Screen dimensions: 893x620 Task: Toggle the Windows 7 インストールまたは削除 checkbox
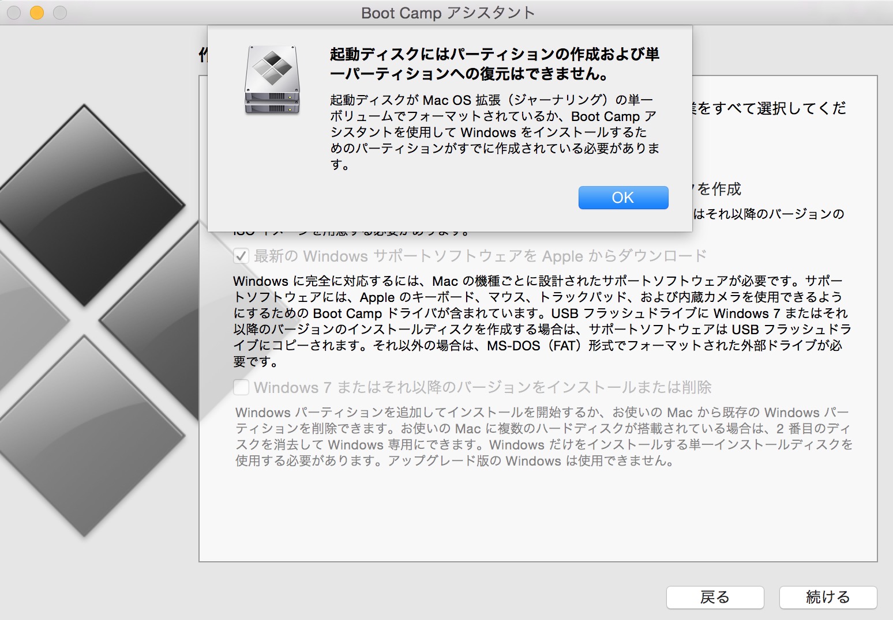coord(241,387)
